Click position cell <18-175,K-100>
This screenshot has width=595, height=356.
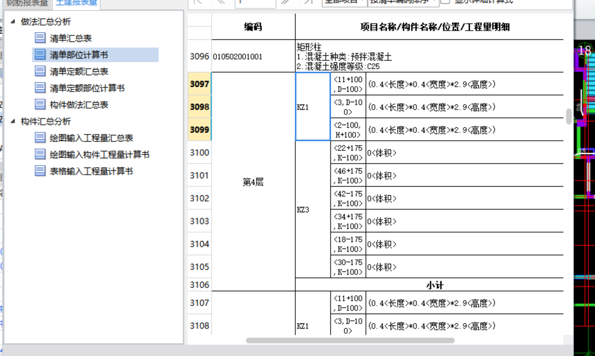tap(348, 244)
